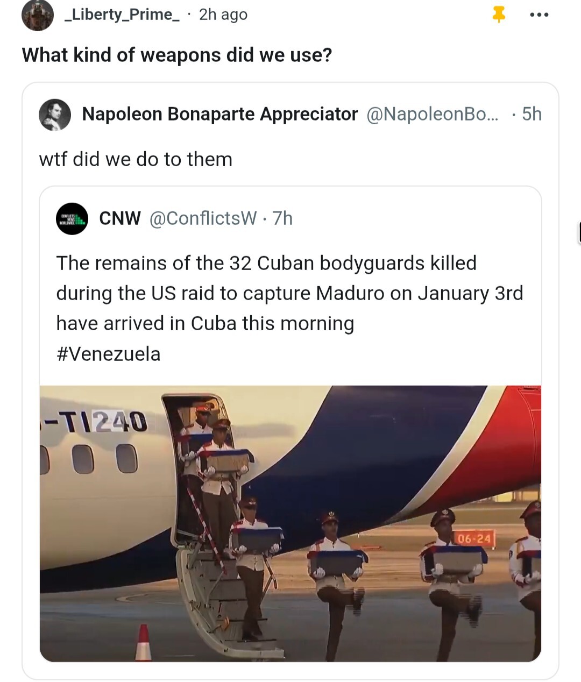Tap Napoleon Bonaparte Appreciator's profile picture
The height and width of the screenshot is (682, 581).
pos(55,115)
